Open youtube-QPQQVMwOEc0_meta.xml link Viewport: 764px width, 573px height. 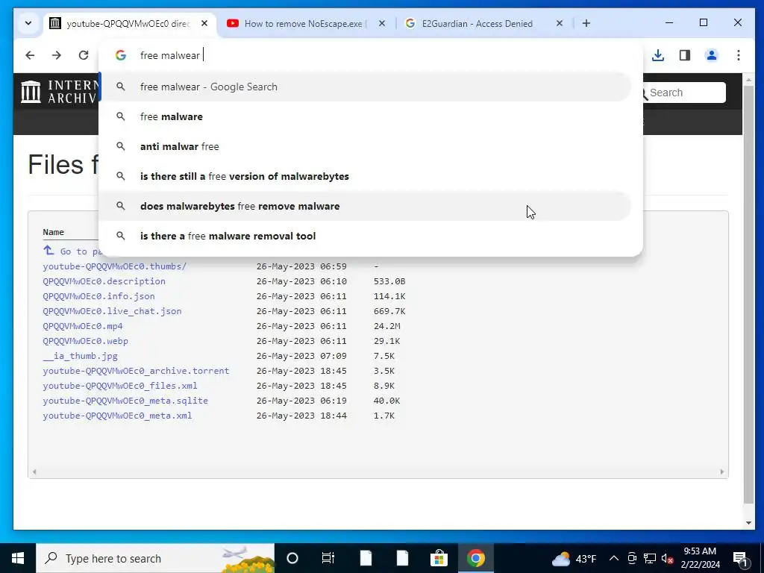coord(117,416)
